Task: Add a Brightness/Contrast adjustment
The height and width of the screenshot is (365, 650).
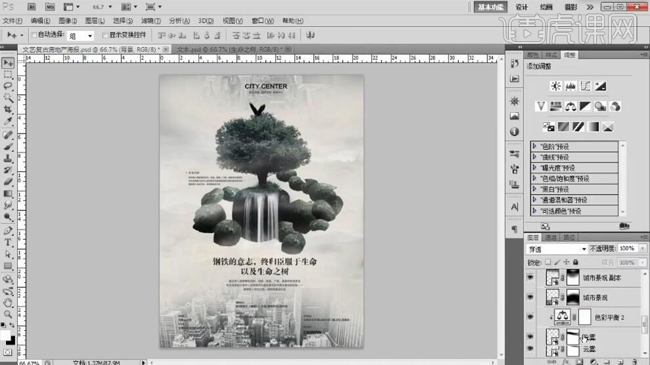Action: 555,86
